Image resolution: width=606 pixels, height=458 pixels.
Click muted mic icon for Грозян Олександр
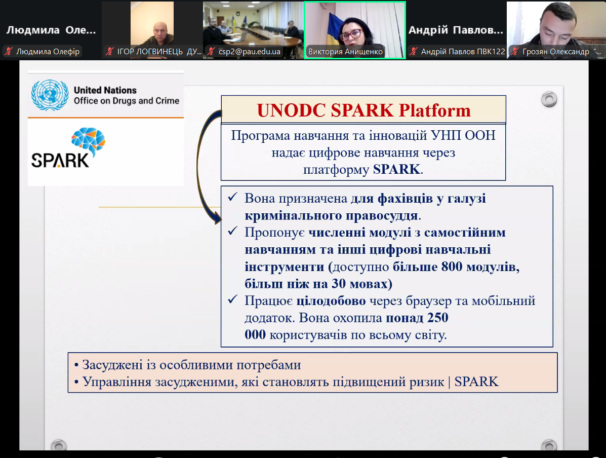click(x=515, y=52)
